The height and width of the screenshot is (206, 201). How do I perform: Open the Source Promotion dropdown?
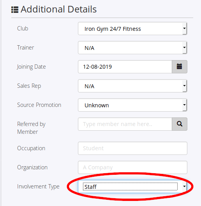click(x=132, y=105)
